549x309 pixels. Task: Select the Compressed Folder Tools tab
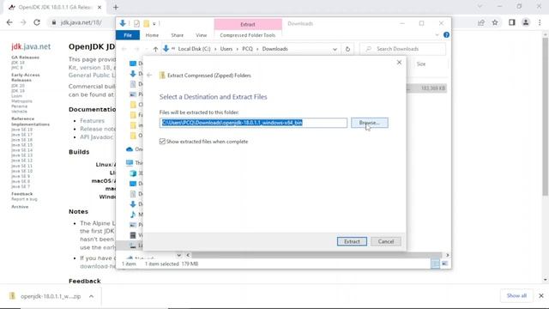pyautogui.click(x=248, y=35)
